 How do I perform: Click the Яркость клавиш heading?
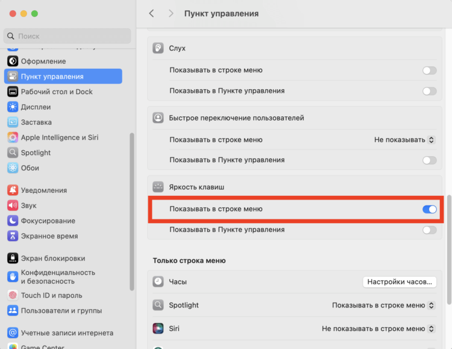click(196, 187)
